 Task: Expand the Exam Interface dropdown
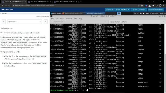(x=122, y=10)
